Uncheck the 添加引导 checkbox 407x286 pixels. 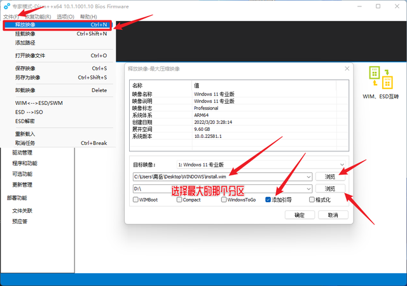tap(268, 200)
